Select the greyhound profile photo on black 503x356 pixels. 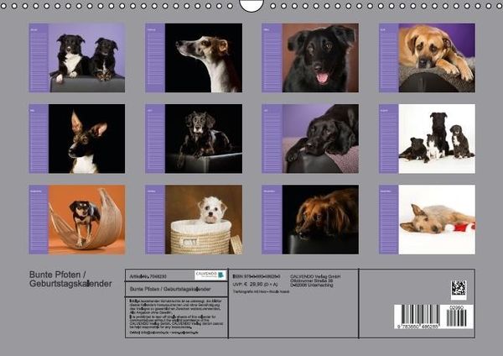point(204,58)
